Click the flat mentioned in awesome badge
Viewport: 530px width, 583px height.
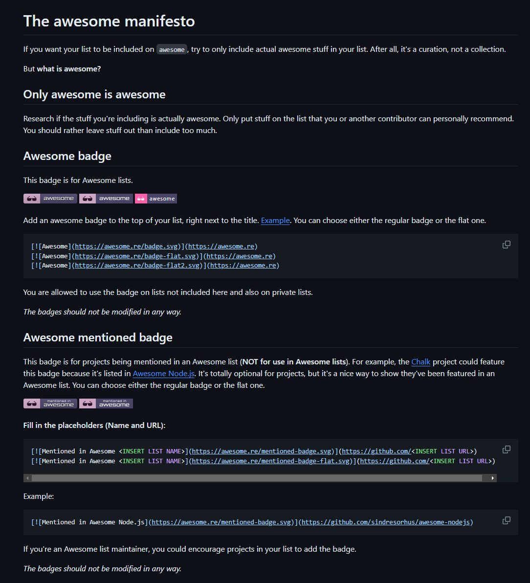click(106, 404)
